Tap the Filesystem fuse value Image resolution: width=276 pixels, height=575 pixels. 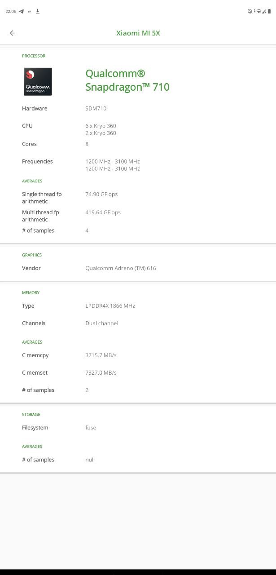[x=91, y=428]
